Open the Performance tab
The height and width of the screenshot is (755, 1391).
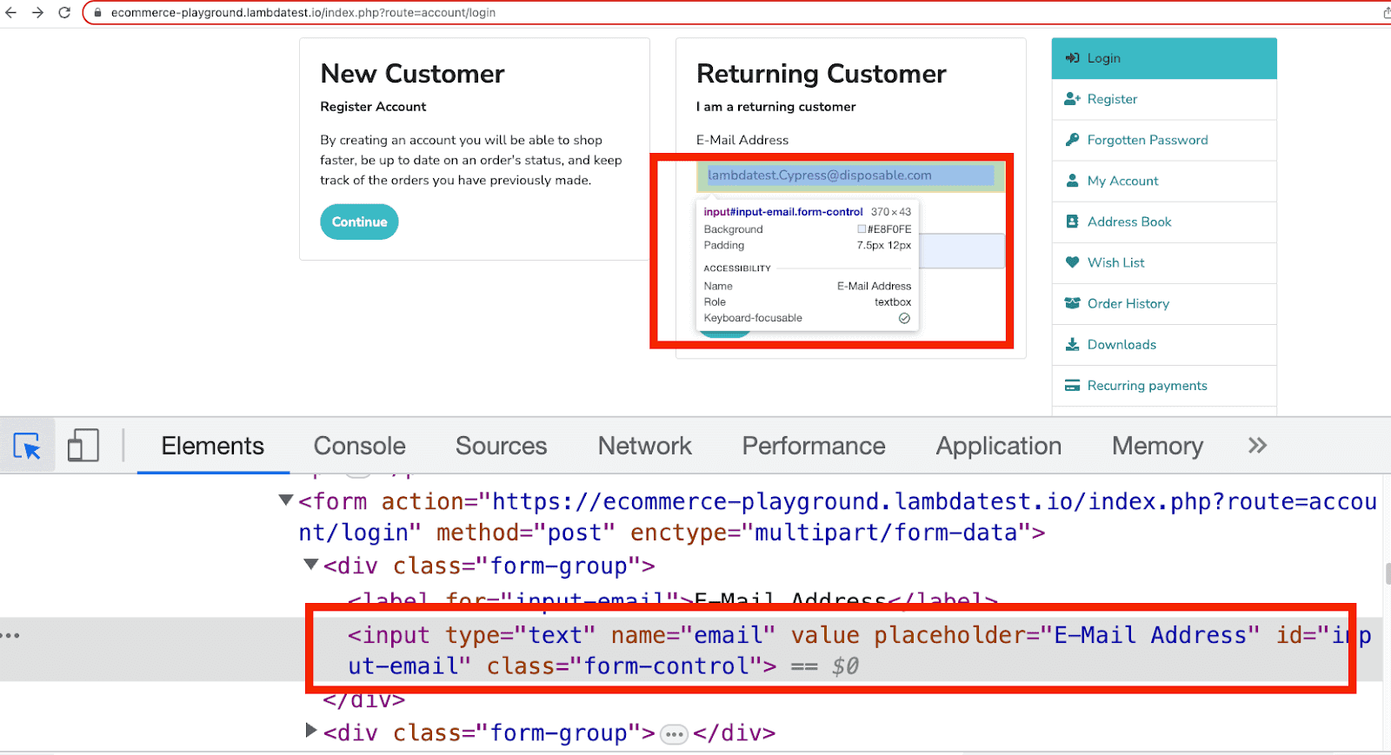click(x=814, y=446)
